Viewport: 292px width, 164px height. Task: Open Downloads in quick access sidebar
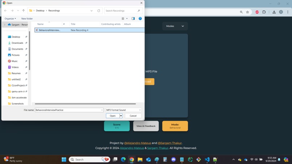pos(17,43)
